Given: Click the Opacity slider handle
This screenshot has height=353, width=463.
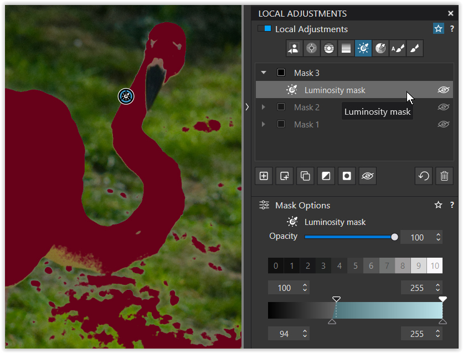Looking at the screenshot, I should 394,237.
